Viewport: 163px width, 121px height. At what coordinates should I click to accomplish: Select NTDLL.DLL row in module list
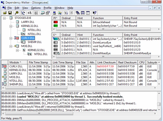click(79, 81)
